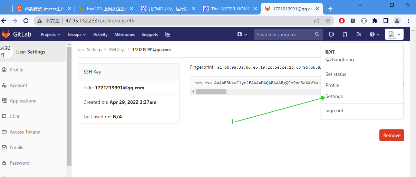
Task: Close the 1721219991@qq.com tab
Action: [317, 9]
